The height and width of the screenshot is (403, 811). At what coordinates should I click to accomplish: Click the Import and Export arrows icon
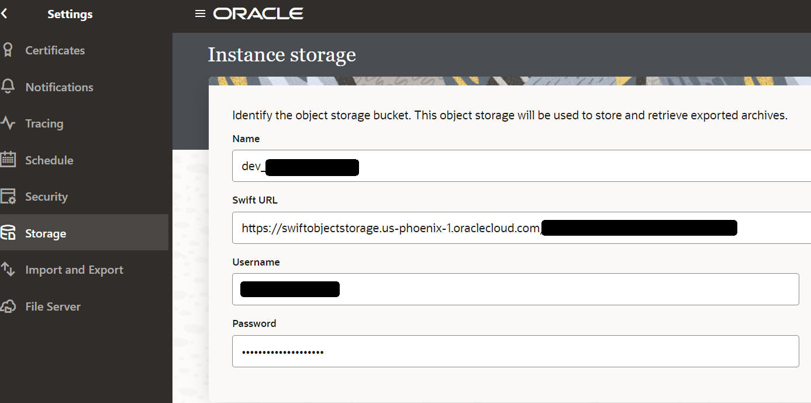(8, 270)
